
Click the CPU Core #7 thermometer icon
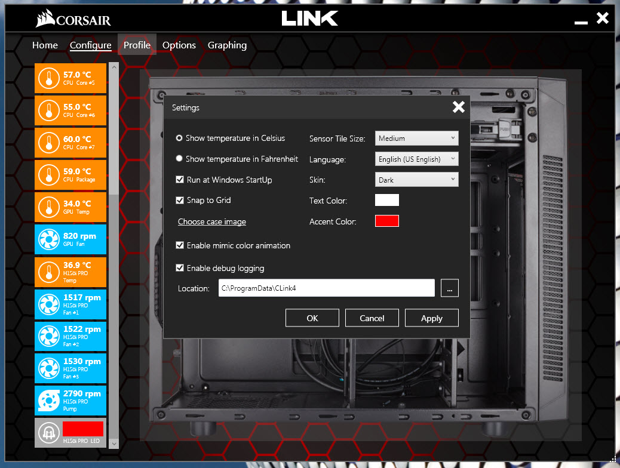pos(49,143)
